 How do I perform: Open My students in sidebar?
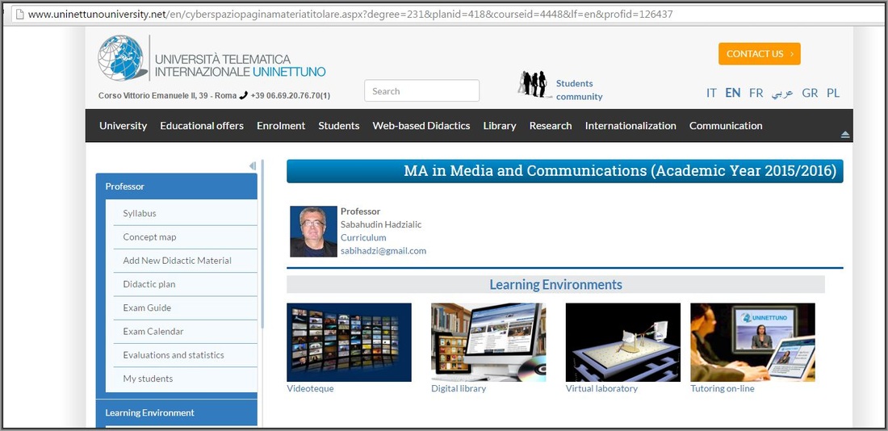(x=185, y=379)
